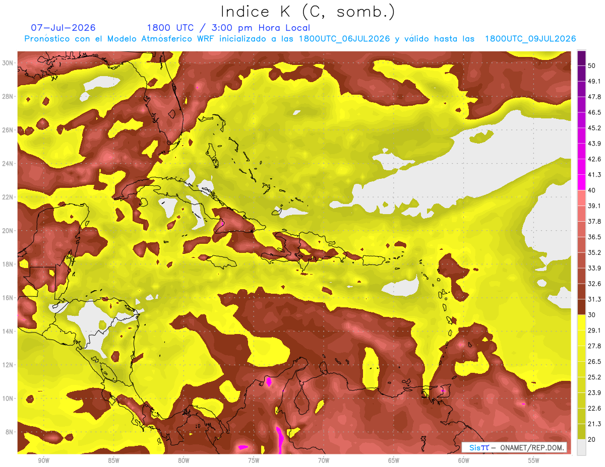Click the "25.2" color scale value
The width and height of the screenshot is (605, 467).
594,377
